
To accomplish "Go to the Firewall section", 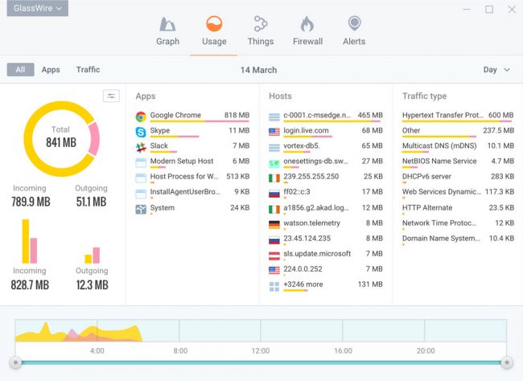I will click(307, 24).
